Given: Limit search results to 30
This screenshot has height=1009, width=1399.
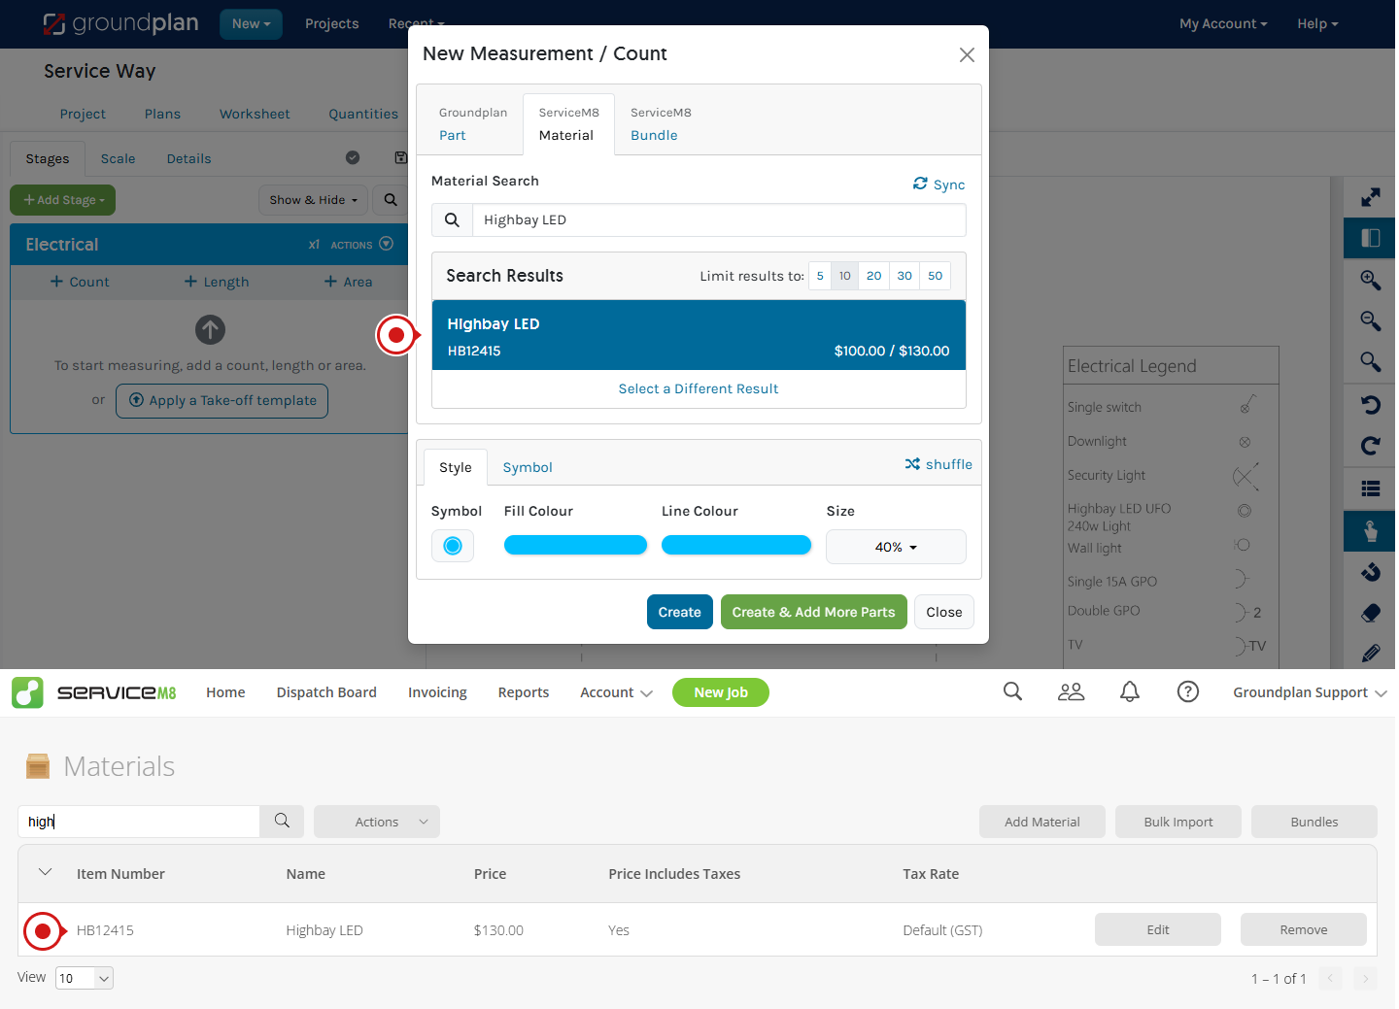Looking at the screenshot, I should (904, 276).
